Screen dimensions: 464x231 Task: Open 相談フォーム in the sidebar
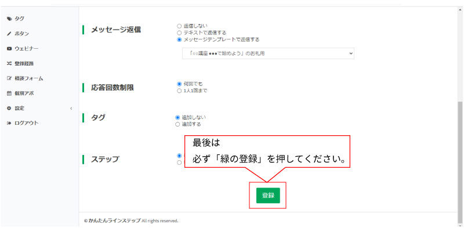tap(28, 78)
